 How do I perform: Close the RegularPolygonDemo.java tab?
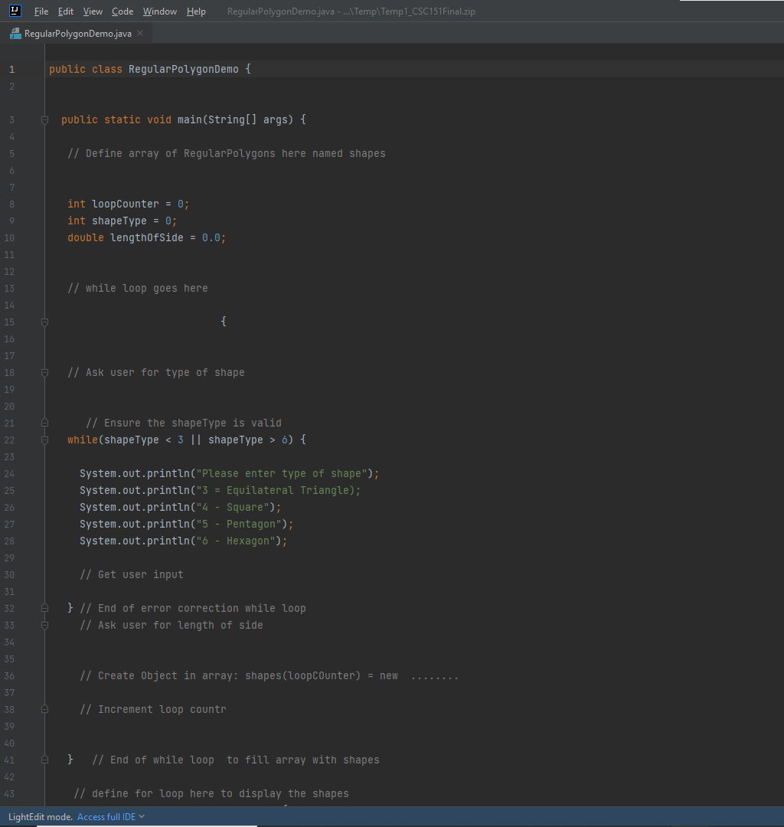coord(139,34)
